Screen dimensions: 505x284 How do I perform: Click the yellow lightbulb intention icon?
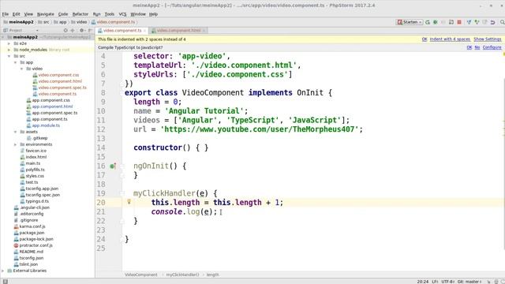(x=129, y=202)
